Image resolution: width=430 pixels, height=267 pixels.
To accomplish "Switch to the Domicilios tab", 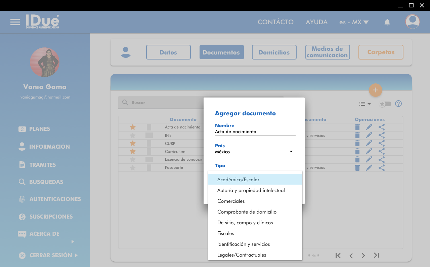I will (x=274, y=52).
